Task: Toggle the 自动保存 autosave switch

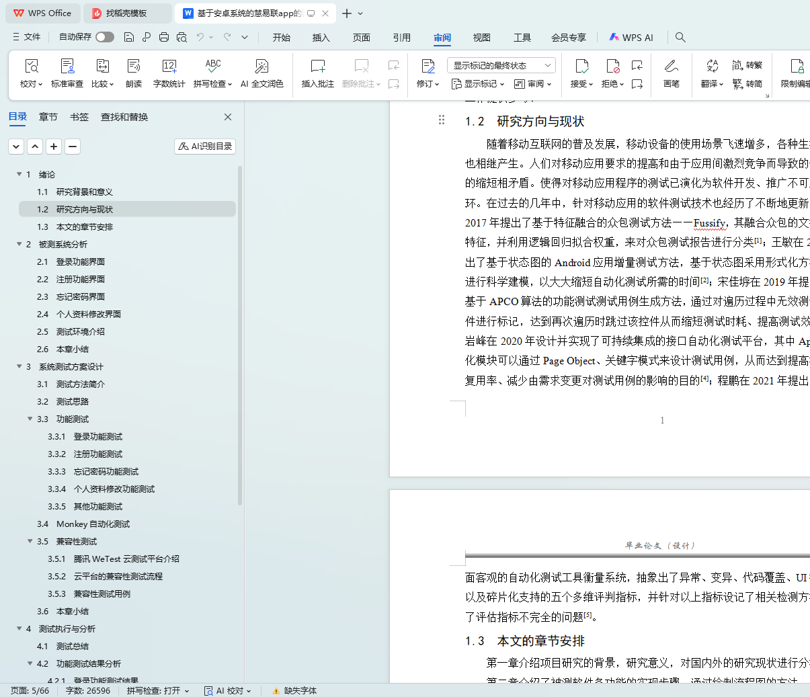Action: (104, 37)
